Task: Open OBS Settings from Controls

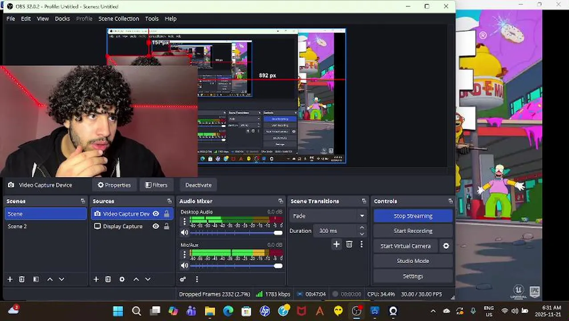Action: (x=413, y=276)
